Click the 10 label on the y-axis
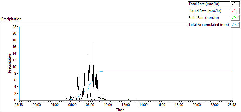241x112 pixels. click(x=14, y=67)
